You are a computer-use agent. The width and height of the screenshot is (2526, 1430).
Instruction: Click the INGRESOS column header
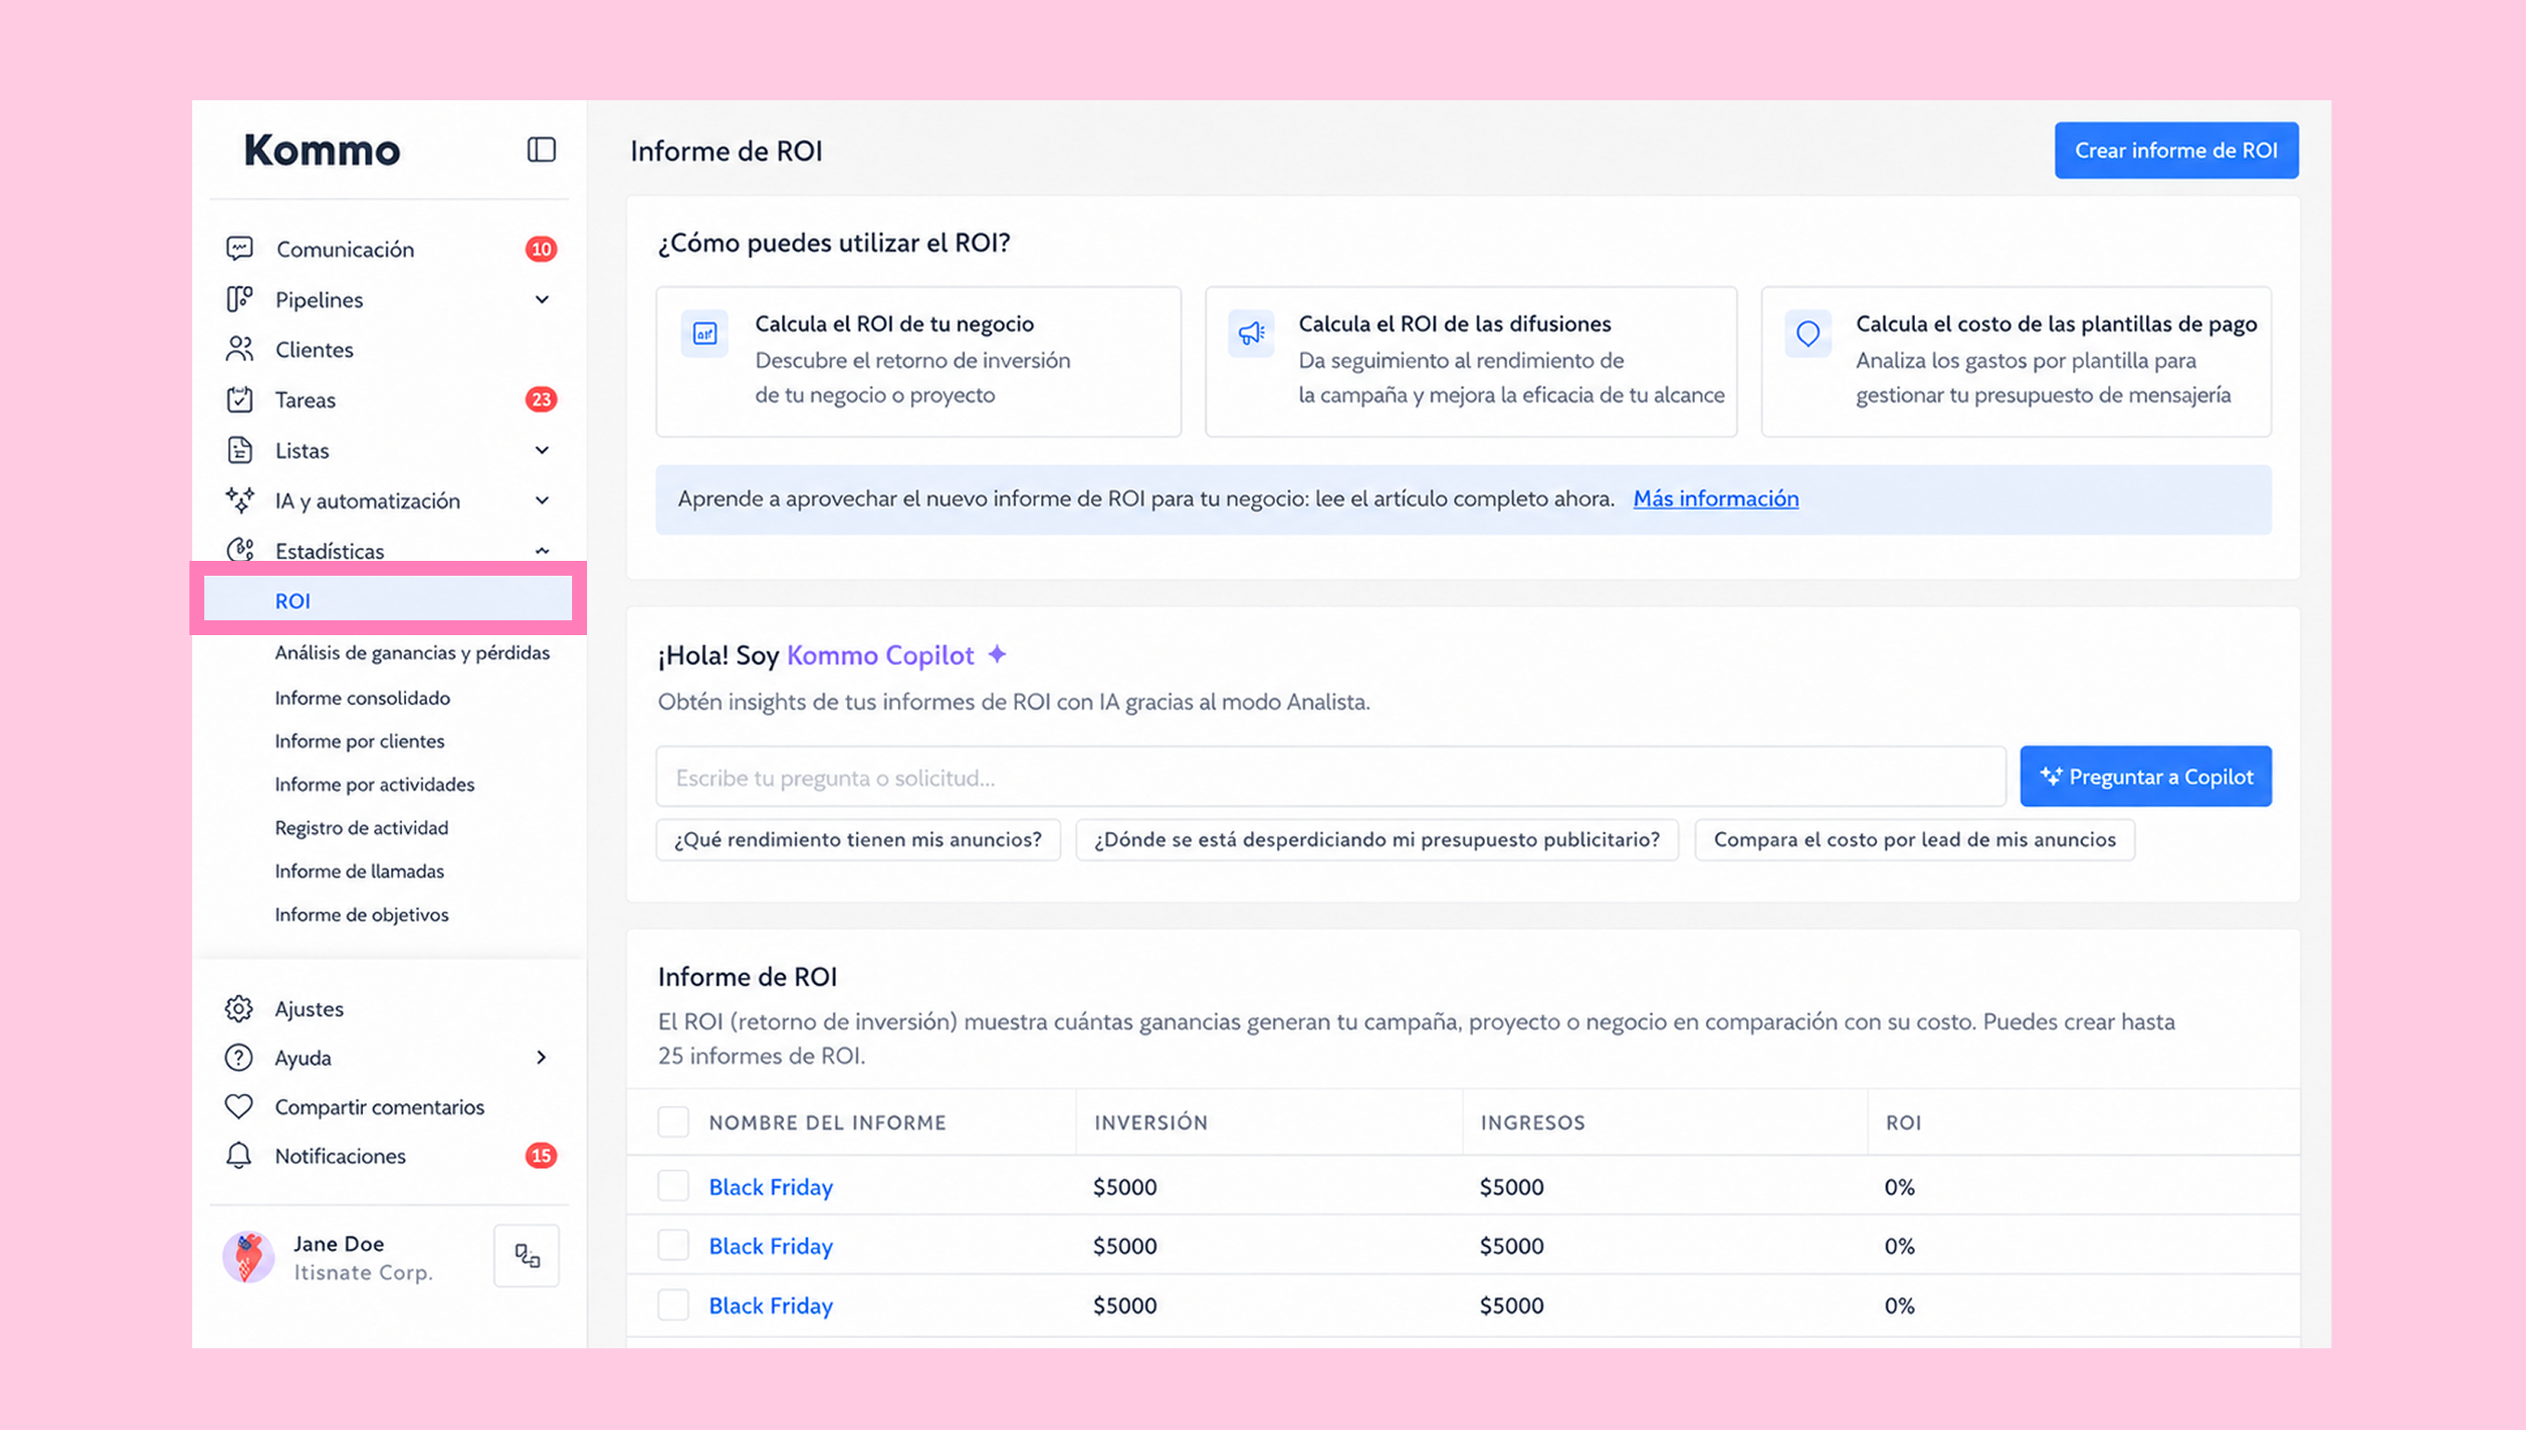(x=1532, y=1123)
